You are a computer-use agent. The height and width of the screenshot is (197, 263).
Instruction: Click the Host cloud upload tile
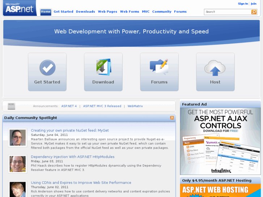pyautogui.click(x=215, y=72)
